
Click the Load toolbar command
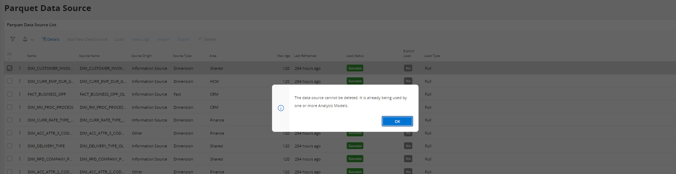pos(119,40)
